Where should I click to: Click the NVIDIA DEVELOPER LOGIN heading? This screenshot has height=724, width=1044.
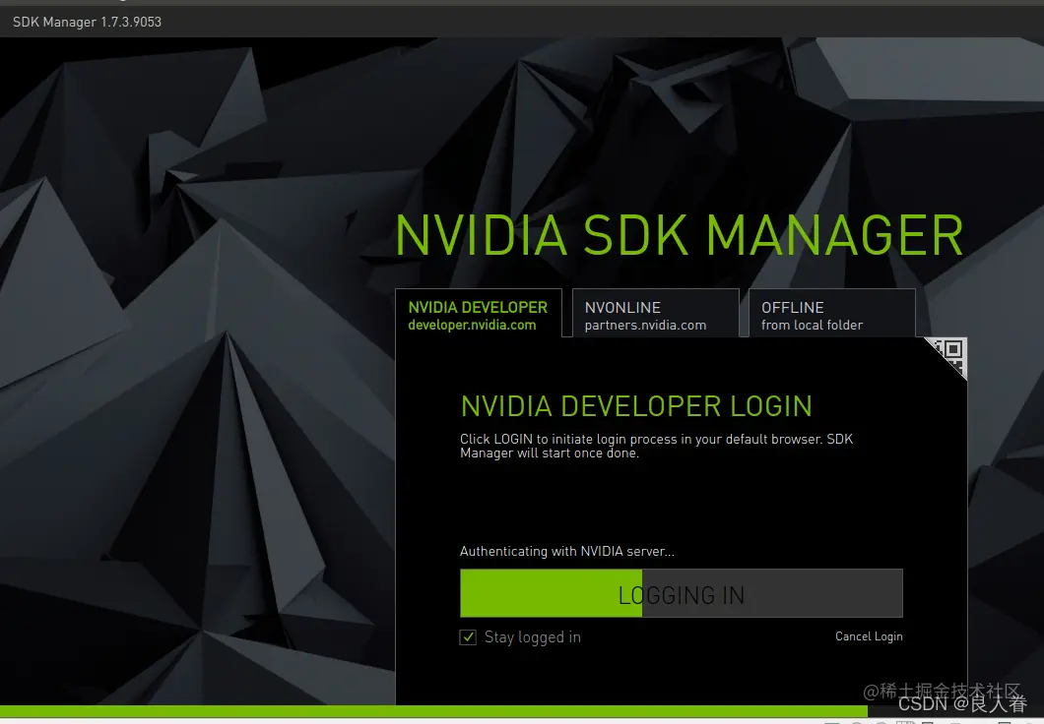point(636,406)
